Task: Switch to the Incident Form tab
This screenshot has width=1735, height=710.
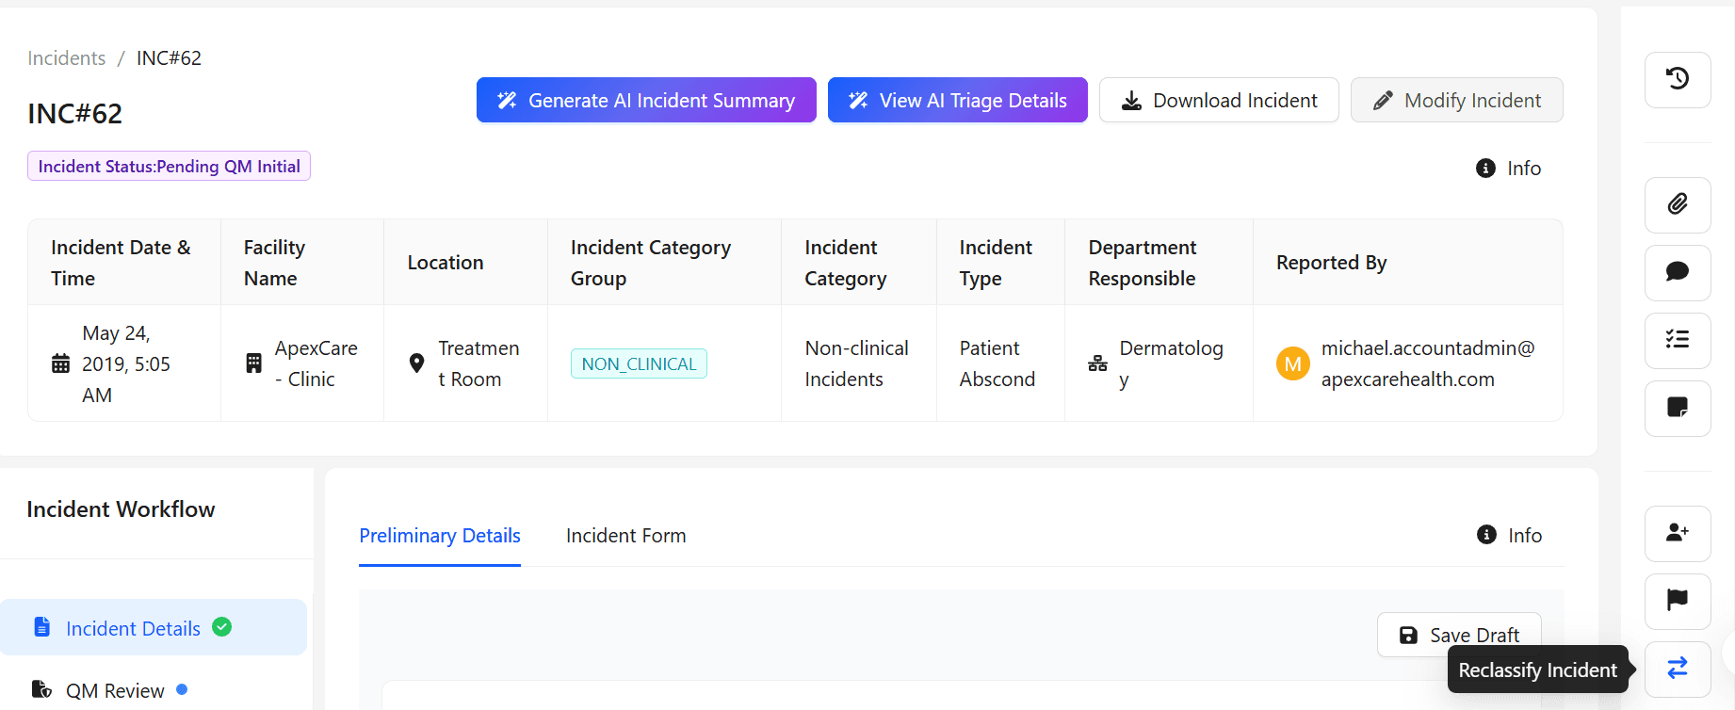Action: (625, 535)
